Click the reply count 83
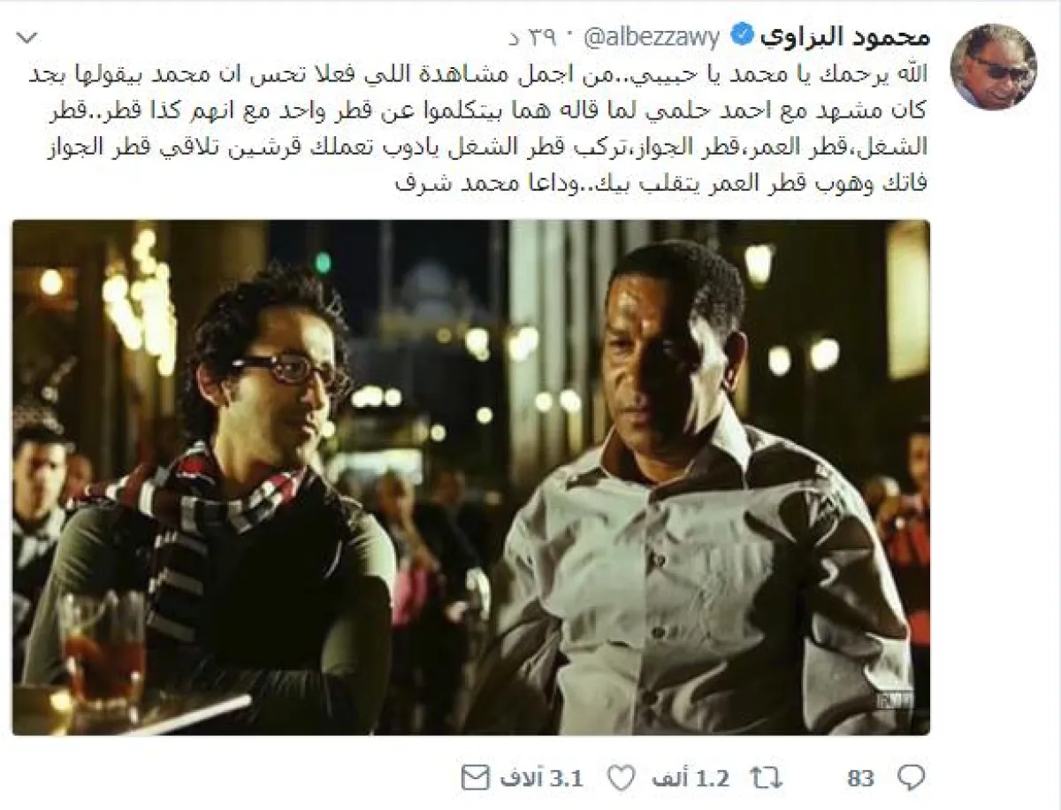The width and height of the screenshot is (1061, 810). (860, 778)
